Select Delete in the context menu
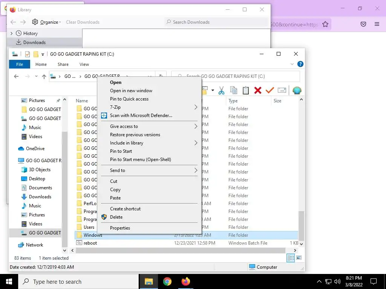 149,217
